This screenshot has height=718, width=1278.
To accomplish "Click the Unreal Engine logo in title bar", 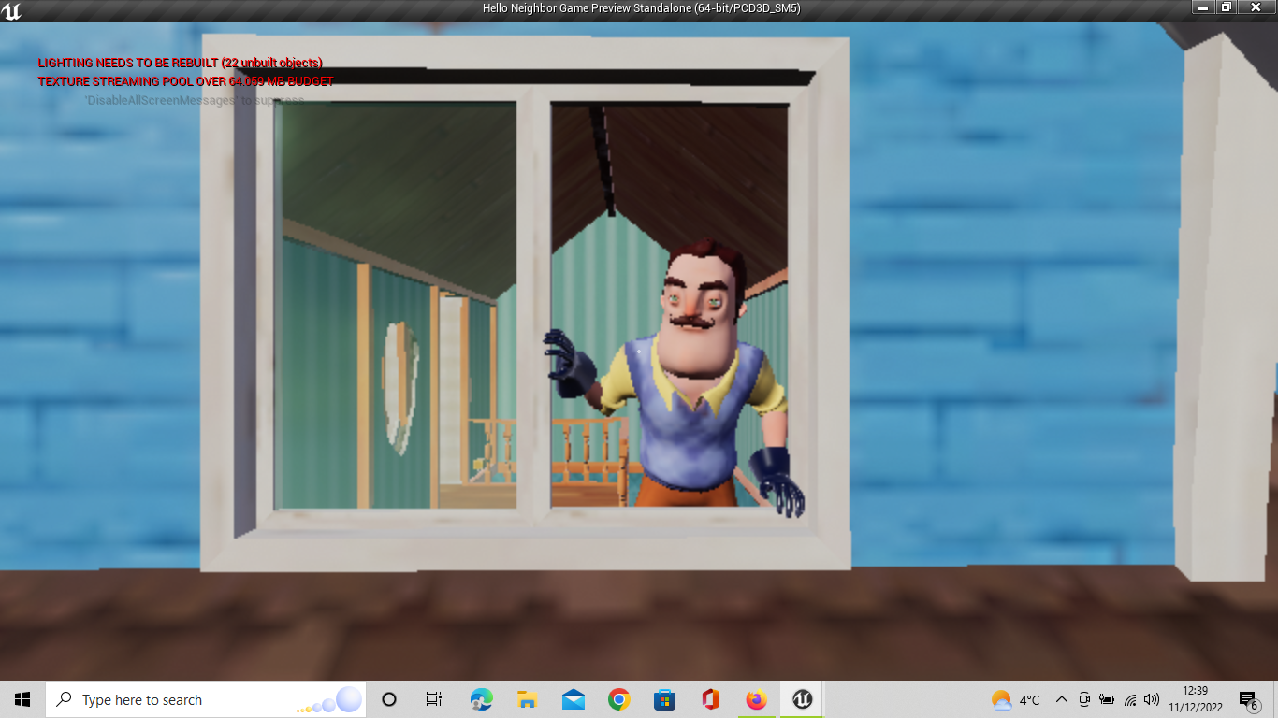I will tap(11, 11).
